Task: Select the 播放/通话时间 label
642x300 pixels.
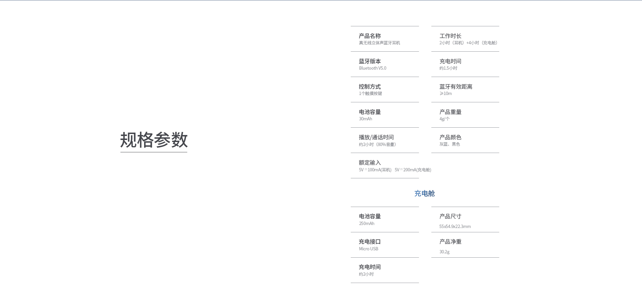Action: point(376,137)
